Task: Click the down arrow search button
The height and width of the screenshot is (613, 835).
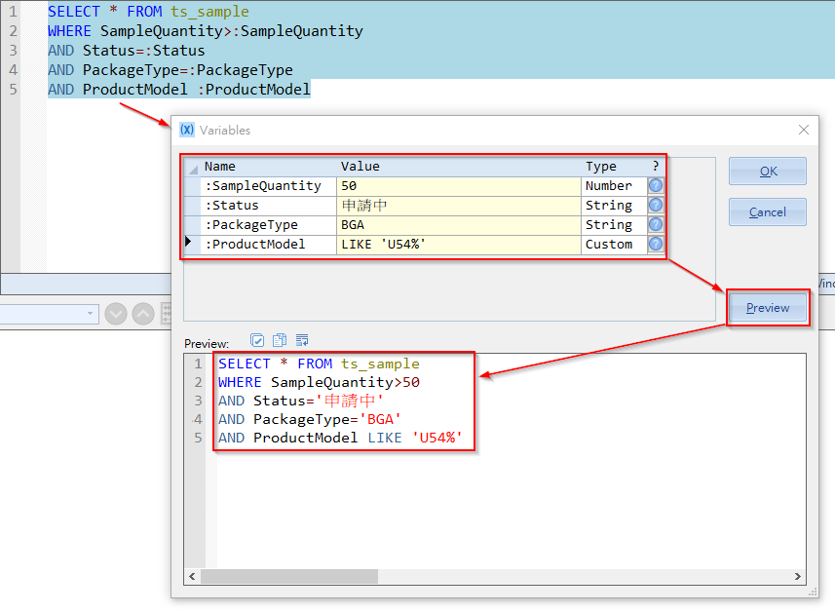Action: [116, 314]
